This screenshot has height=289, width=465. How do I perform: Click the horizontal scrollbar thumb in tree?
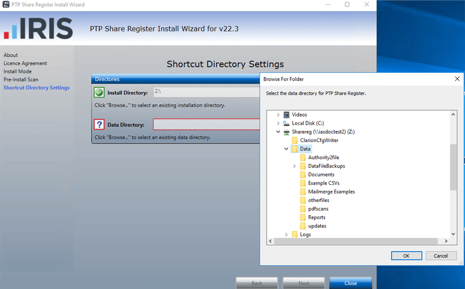(356, 241)
